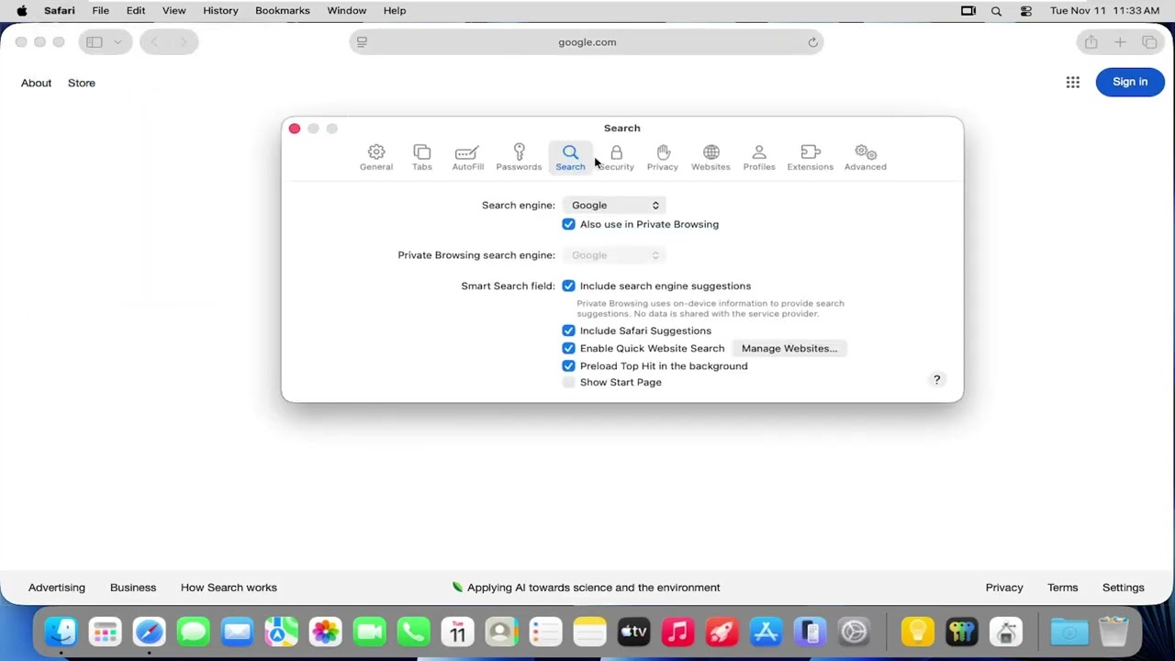Open the Settings footer link on Google
This screenshot has width=1175, height=661.
coord(1124,588)
